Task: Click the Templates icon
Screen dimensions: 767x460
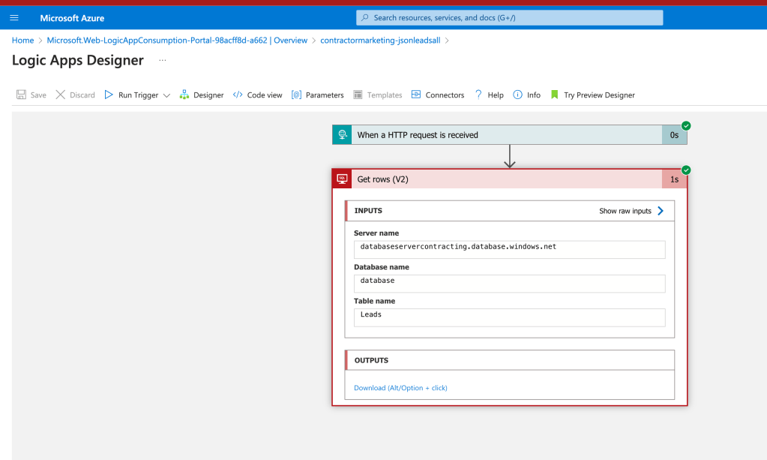Action: [x=358, y=95]
